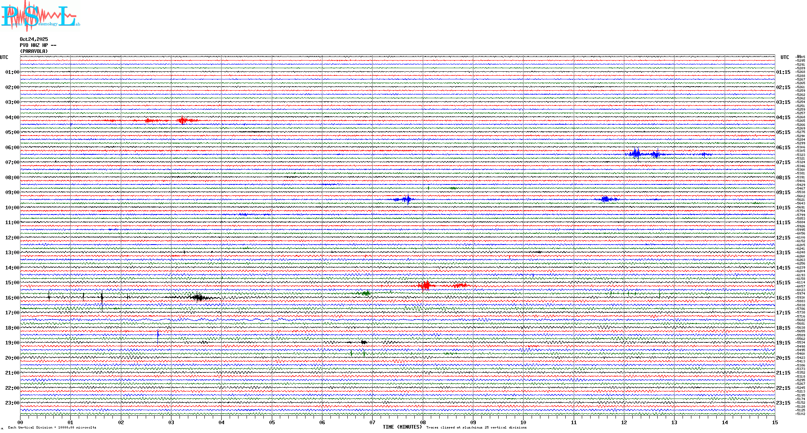This screenshot has height=433, width=807.
Task: Select the 23:00 hour label on left axis
Action: coord(12,403)
